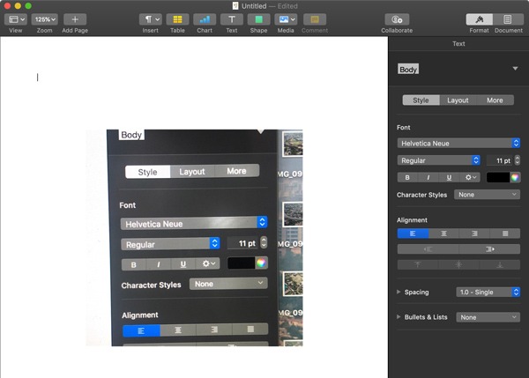Select the Body paragraph style
Screen dimensions: 529x378
(408, 69)
